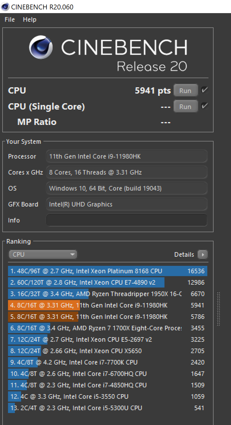Select ranking row Intel Xeon X5650
The height and width of the screenshot is (425, 231).
point(108,351)
